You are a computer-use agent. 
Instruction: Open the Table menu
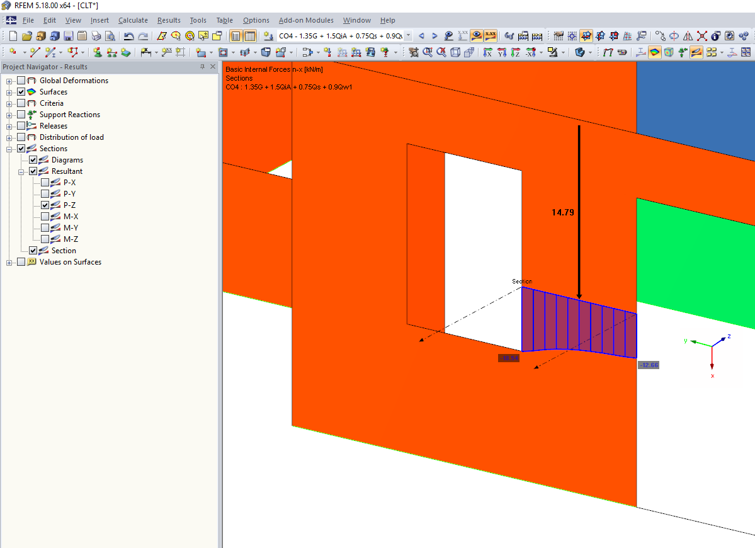(x=224, y=20)
